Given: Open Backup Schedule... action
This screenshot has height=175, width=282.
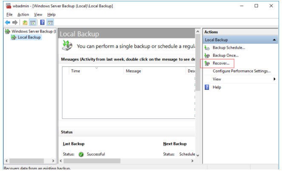Looking at the screenshot, I should 229,48.
